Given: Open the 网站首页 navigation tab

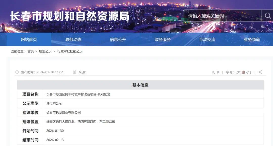Looking at the screenshot, I should pyautogui.click(x=29, y=39).
